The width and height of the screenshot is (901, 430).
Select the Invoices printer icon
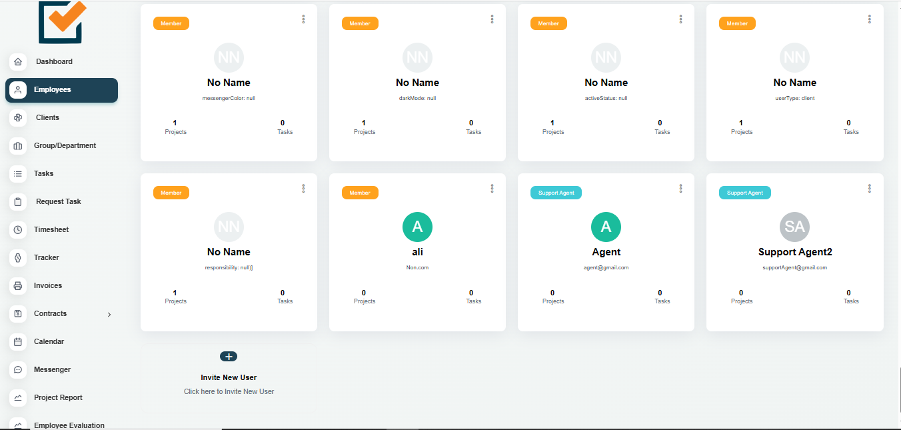[18, 285]
